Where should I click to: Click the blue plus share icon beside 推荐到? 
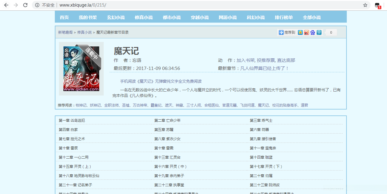pyautogui.click(x=281, y=32)
